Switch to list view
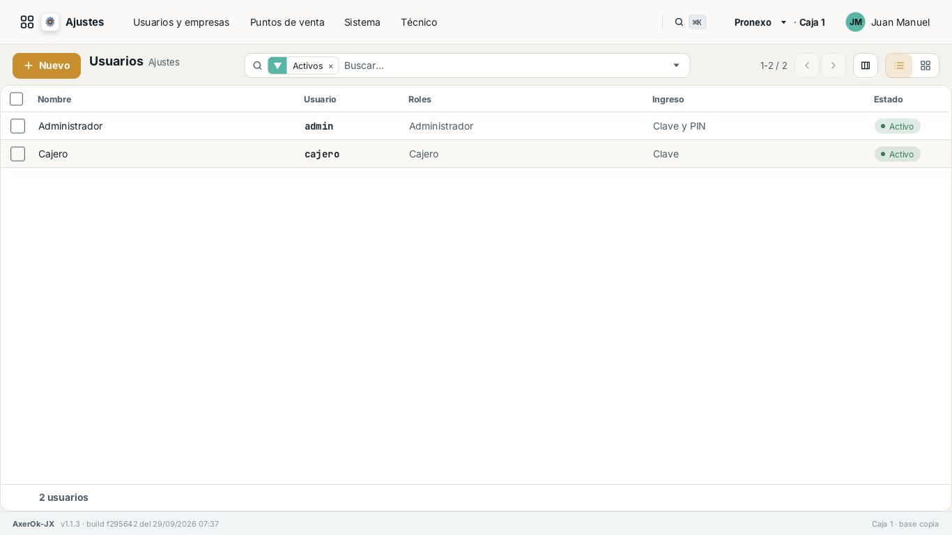Screen dimensions: 952x535 [x=899, y=65]
